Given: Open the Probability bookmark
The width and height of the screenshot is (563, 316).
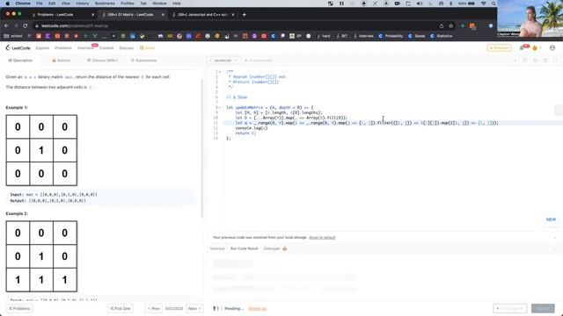Looking at the screenshot, I should 391,36.
